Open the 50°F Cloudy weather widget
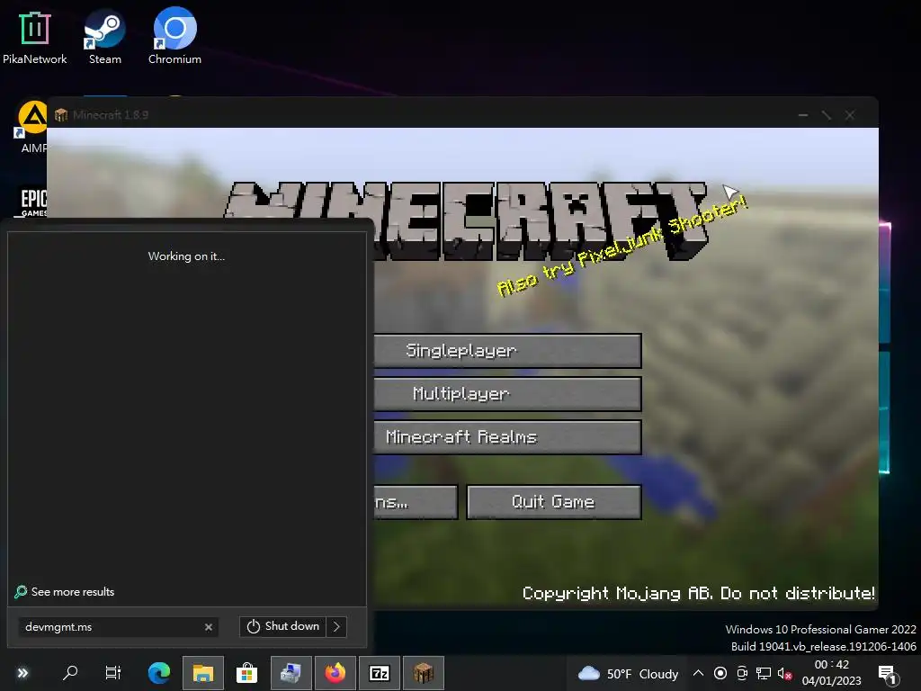Image resolution: width=921 pixels, height=691 pixels. pyautogui.click(x=627, y=673)
